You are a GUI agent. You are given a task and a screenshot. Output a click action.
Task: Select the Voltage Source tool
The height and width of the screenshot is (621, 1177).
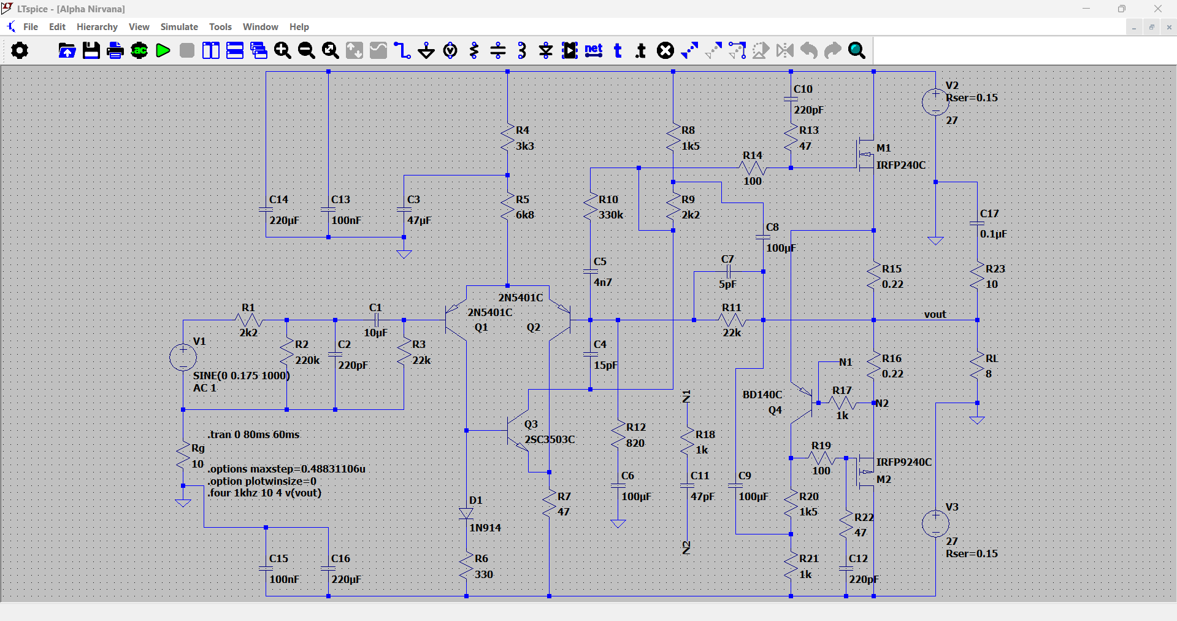pos(450,50)
